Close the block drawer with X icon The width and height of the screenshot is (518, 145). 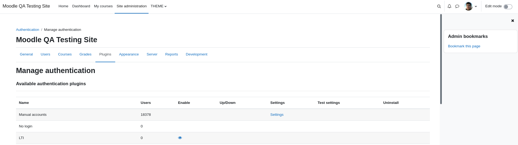tap(513, 21)
